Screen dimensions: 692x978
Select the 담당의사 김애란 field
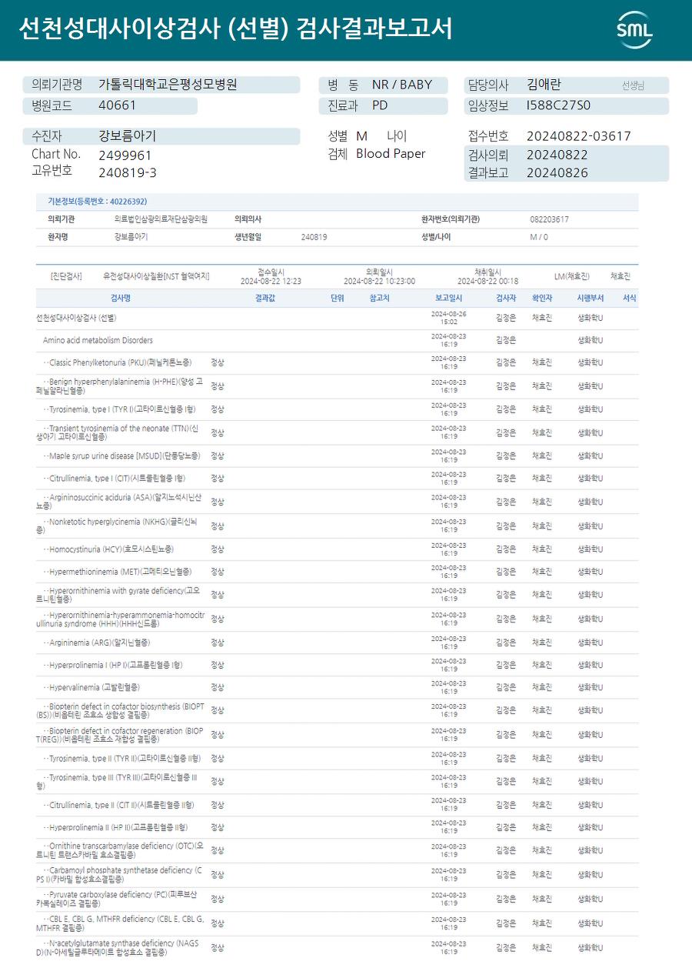tap(566, 85)
